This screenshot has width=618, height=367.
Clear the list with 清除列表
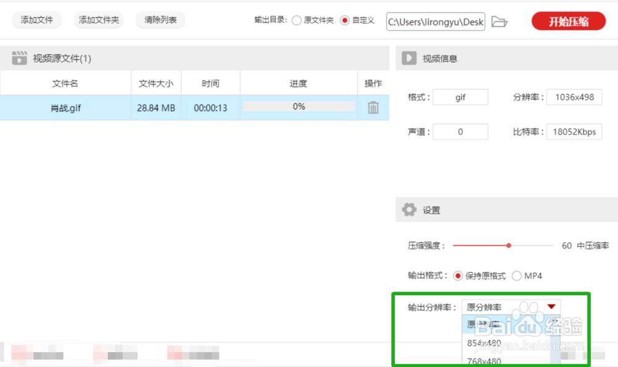click(x=160, y=20)
